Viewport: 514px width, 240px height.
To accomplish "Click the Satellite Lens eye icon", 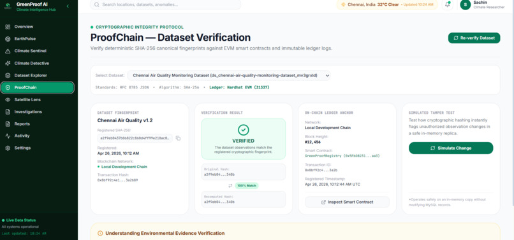I will coord(8,100).
